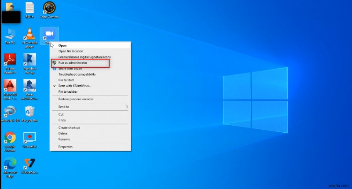This screenshot has width=352, height=189.
Task: Open Autodesk 360 desktop icon
Action: click(10, 114)
